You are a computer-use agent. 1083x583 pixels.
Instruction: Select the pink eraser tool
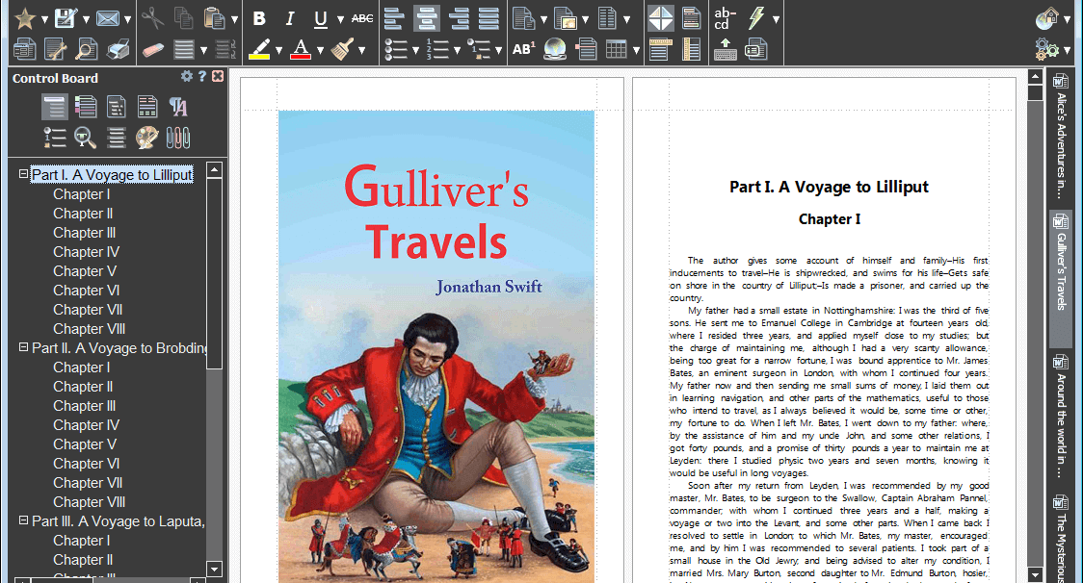152,49
